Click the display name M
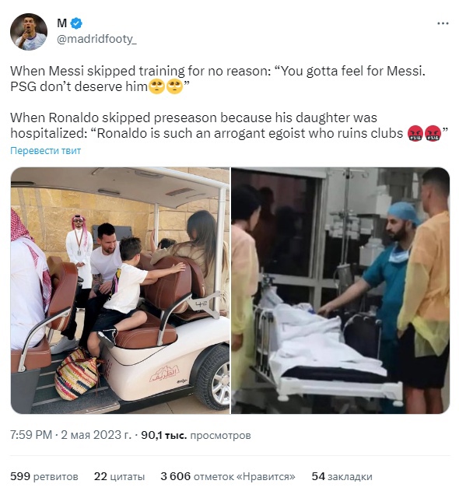This screenshot has width=459, height=491. coord(61,23)
